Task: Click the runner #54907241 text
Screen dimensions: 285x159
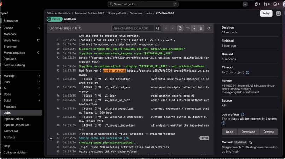Action: tap(248, 89)
